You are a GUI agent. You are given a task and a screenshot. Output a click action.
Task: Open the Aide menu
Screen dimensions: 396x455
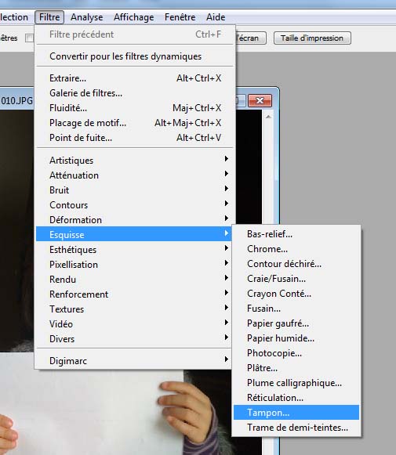(x=216, y=17)
